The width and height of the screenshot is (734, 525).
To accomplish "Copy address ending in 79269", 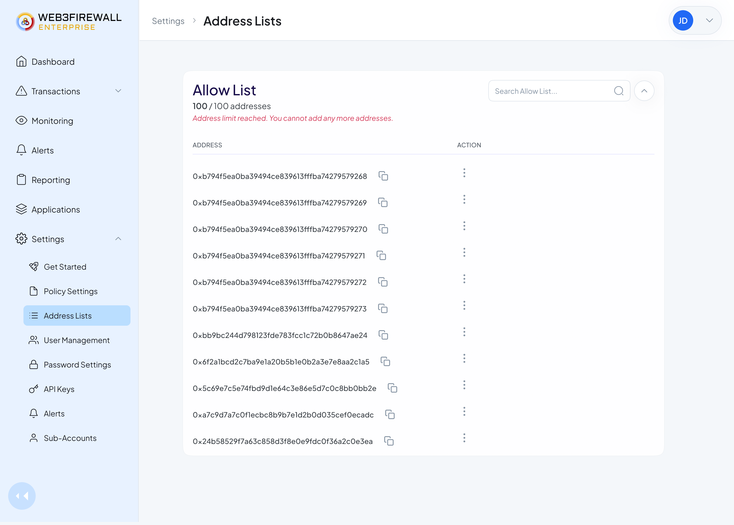I will pos(383,202).
